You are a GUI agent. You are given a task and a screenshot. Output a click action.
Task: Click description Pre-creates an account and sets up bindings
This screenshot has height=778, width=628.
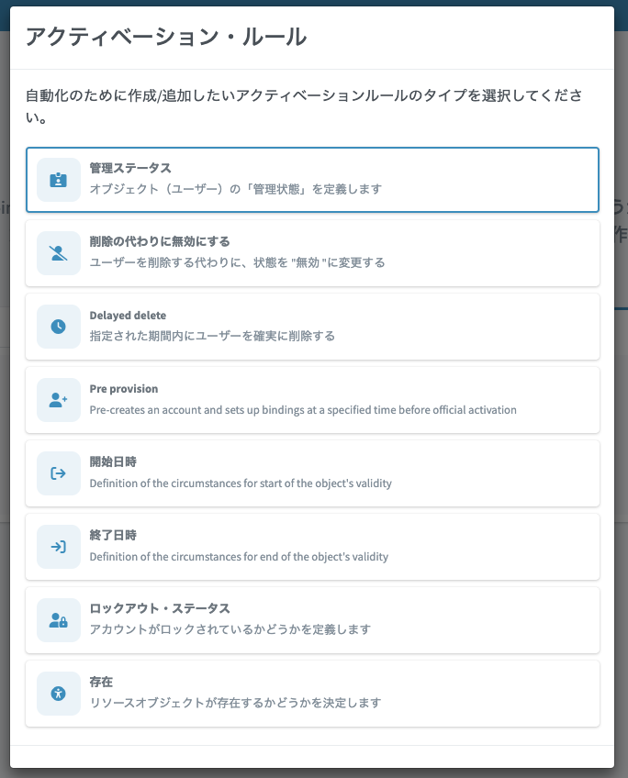pyautogui.click(x=303, y=410)
